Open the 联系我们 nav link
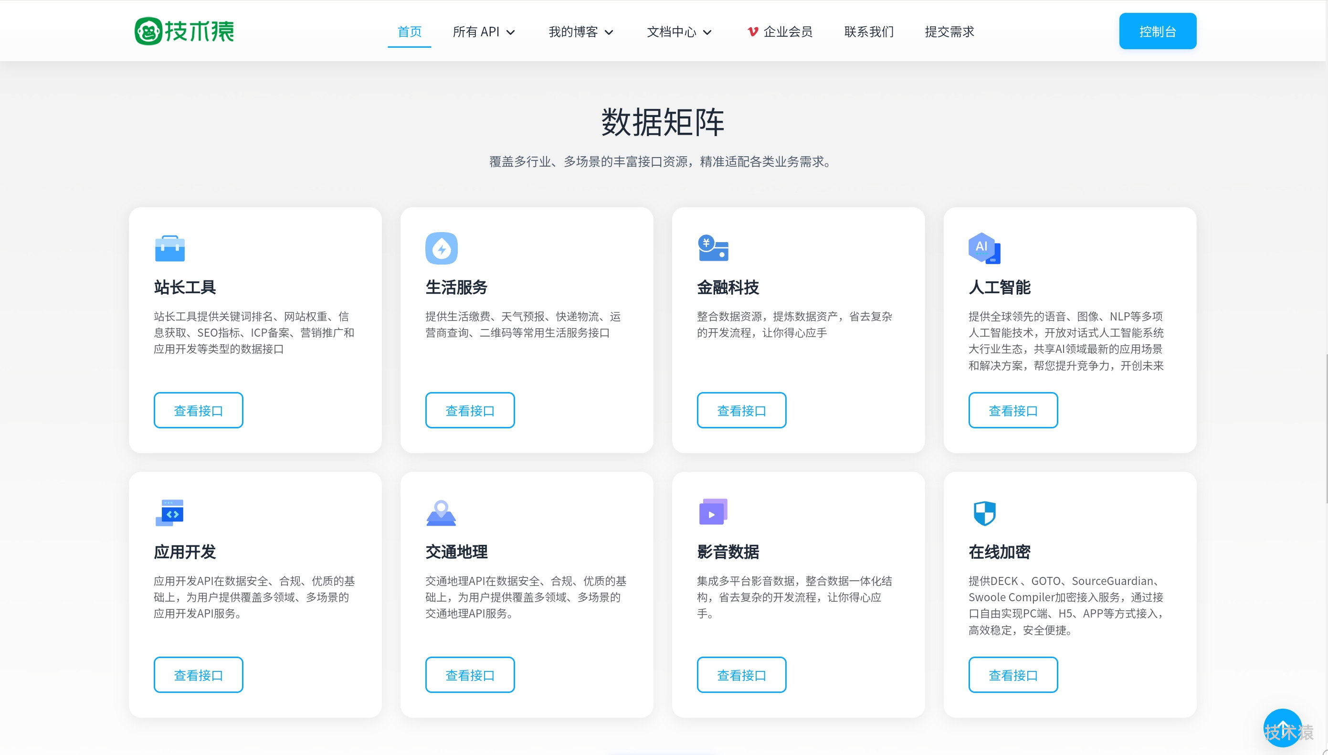 click(869, 32)
